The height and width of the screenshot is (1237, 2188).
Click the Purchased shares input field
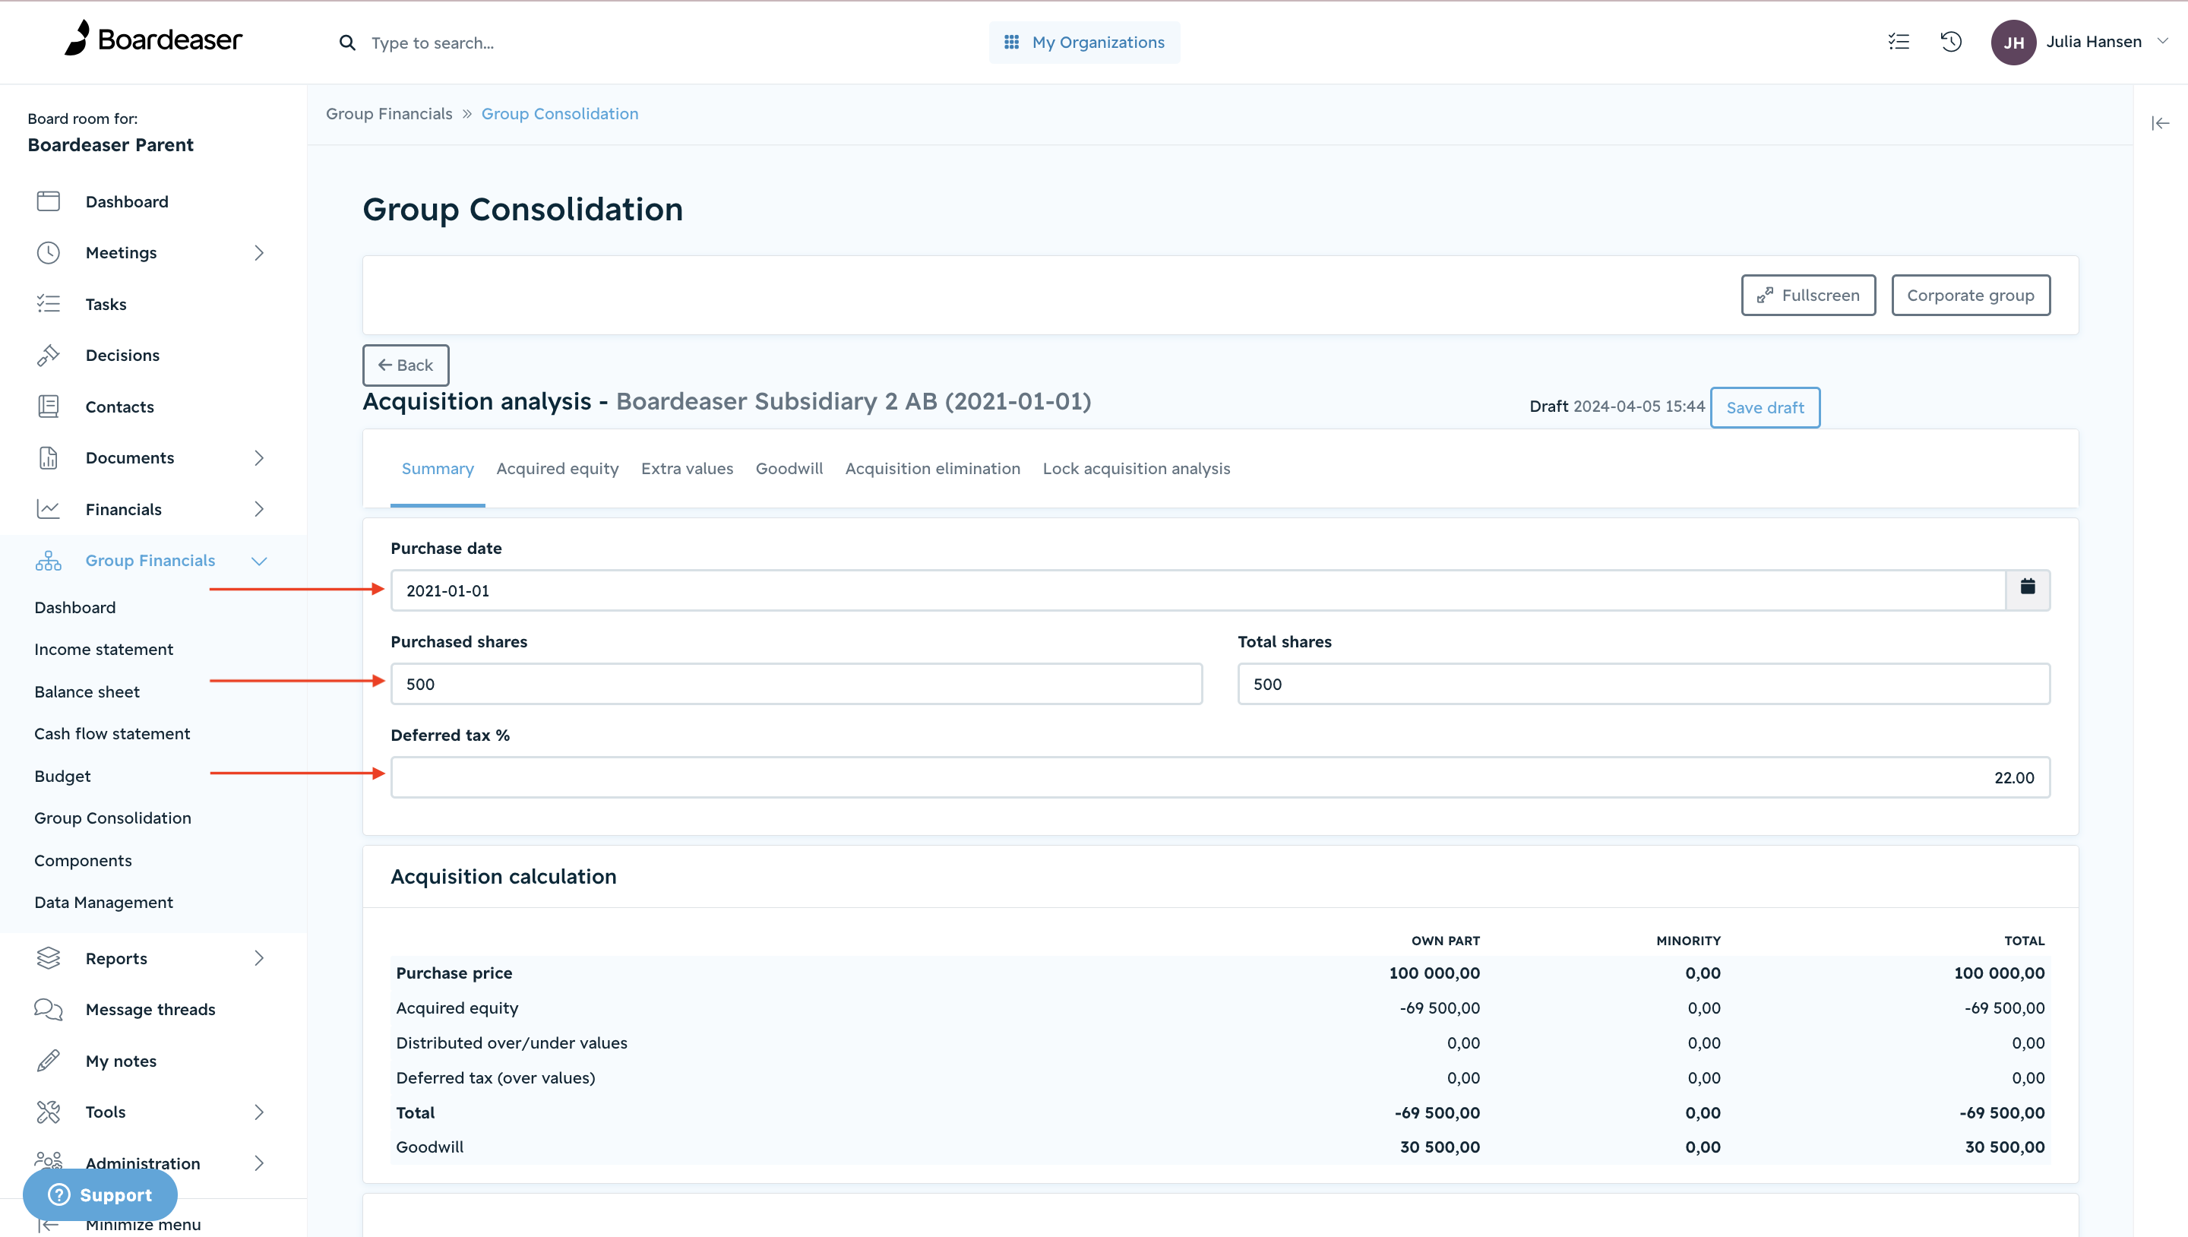797,684
